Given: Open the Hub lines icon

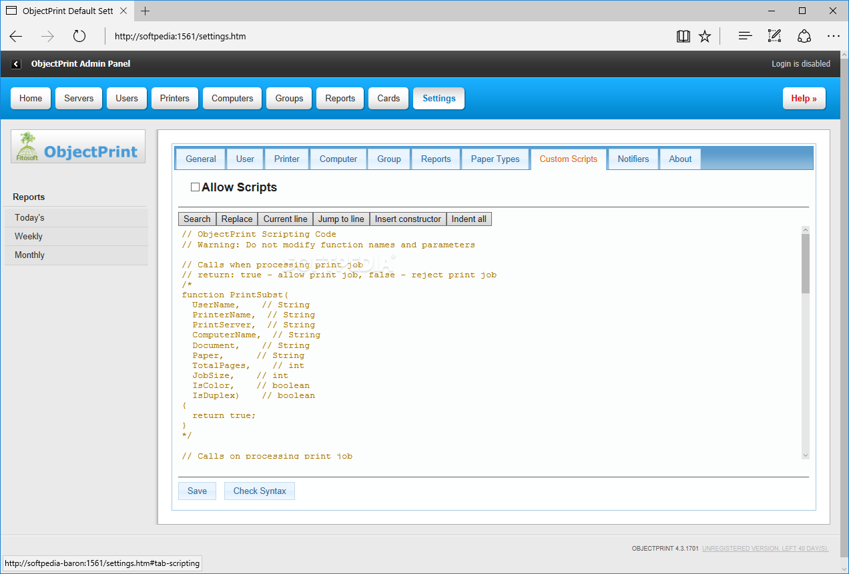Looking at the screenshot, I should pos(746,36).
